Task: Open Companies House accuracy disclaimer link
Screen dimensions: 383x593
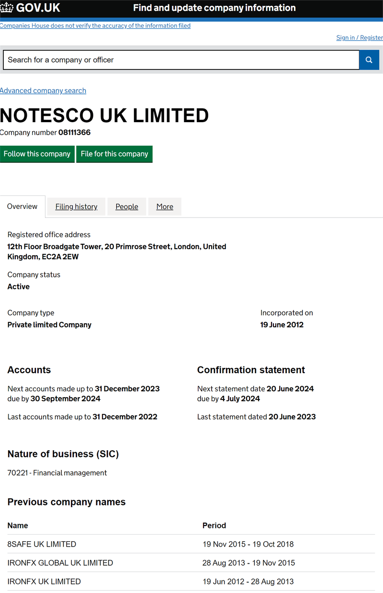Action: coord(95,26)
